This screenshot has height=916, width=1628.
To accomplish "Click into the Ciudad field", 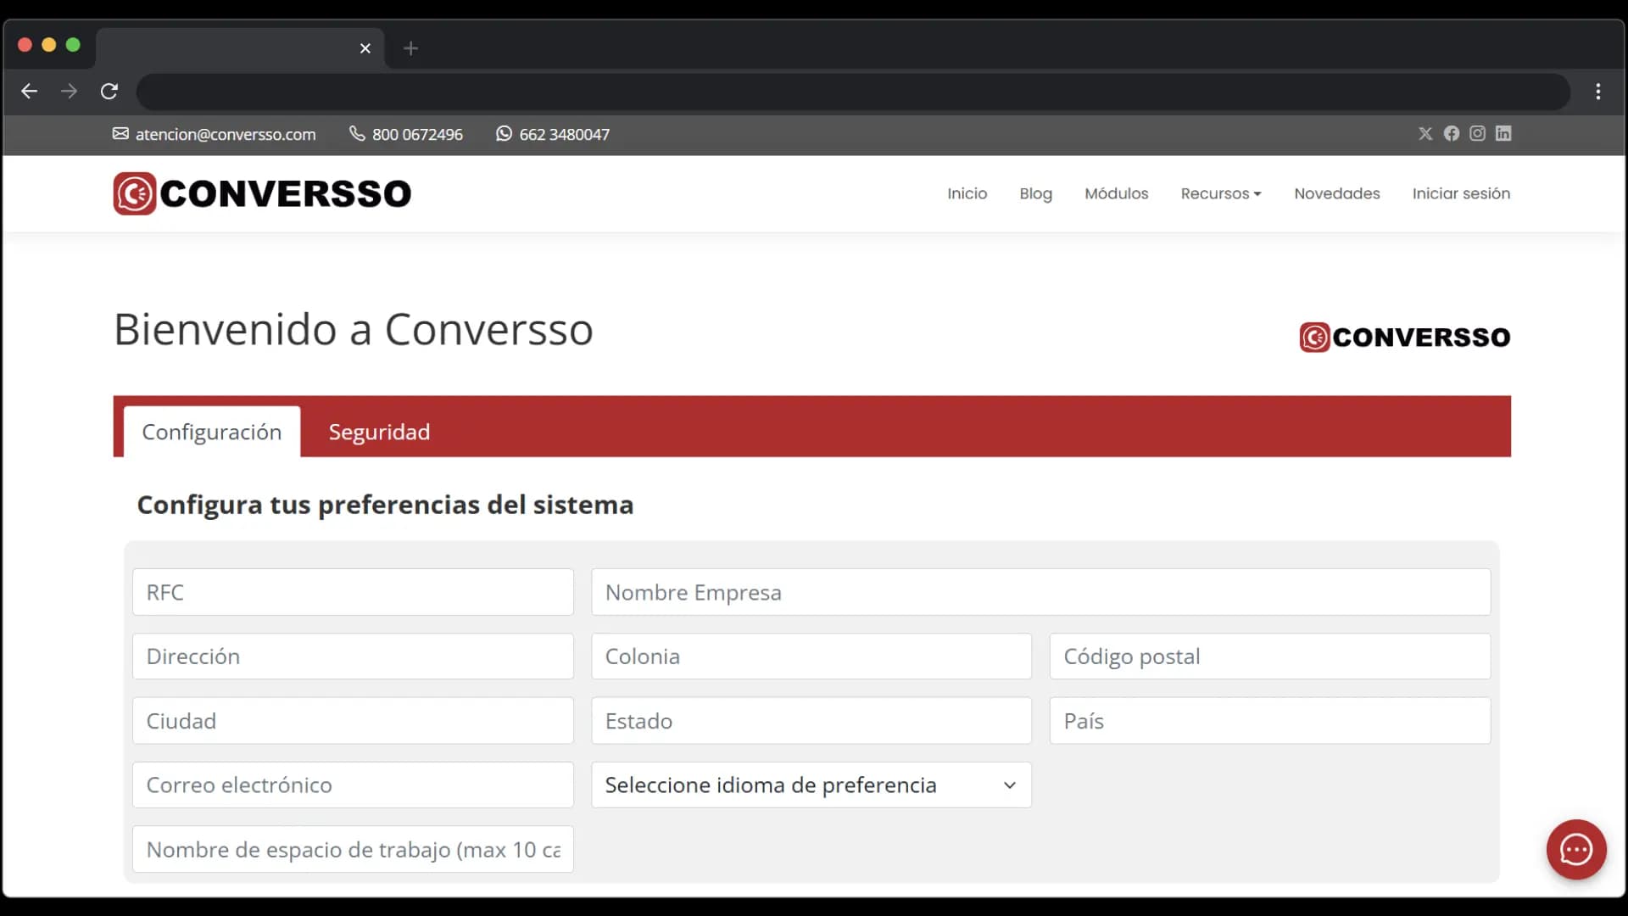I will click(353, 720).
